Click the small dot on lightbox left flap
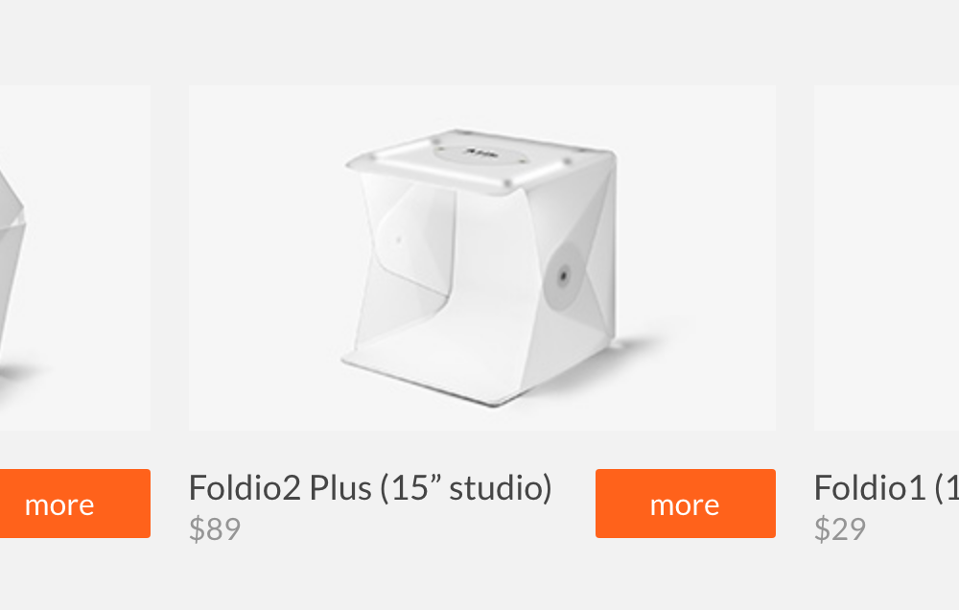Viewport: 959px width, 610px height. pos(399,240)
